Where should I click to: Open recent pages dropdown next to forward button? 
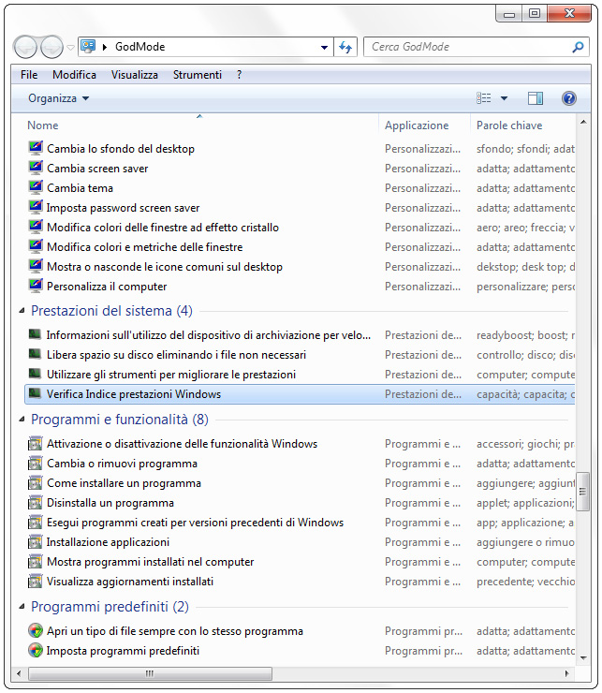[x=70, y=47]
